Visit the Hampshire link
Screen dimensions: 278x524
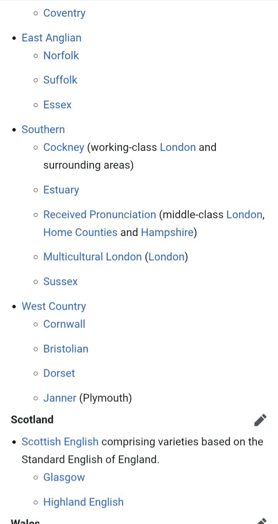[167, 232]
